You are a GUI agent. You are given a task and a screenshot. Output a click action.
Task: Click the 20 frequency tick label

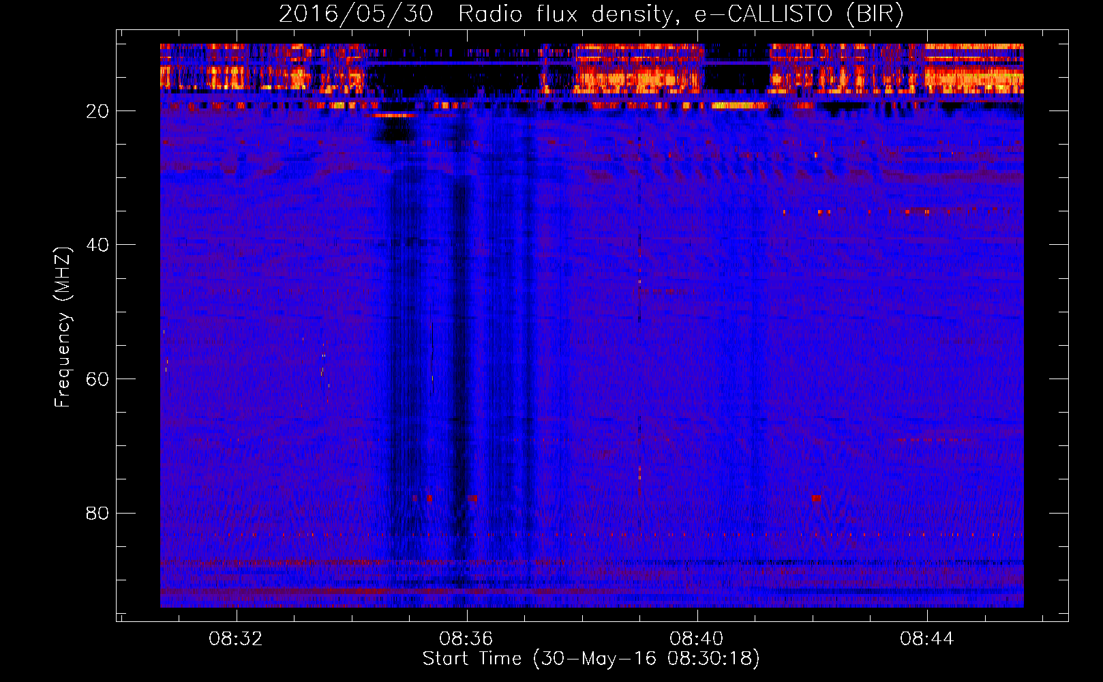[98, 111]
